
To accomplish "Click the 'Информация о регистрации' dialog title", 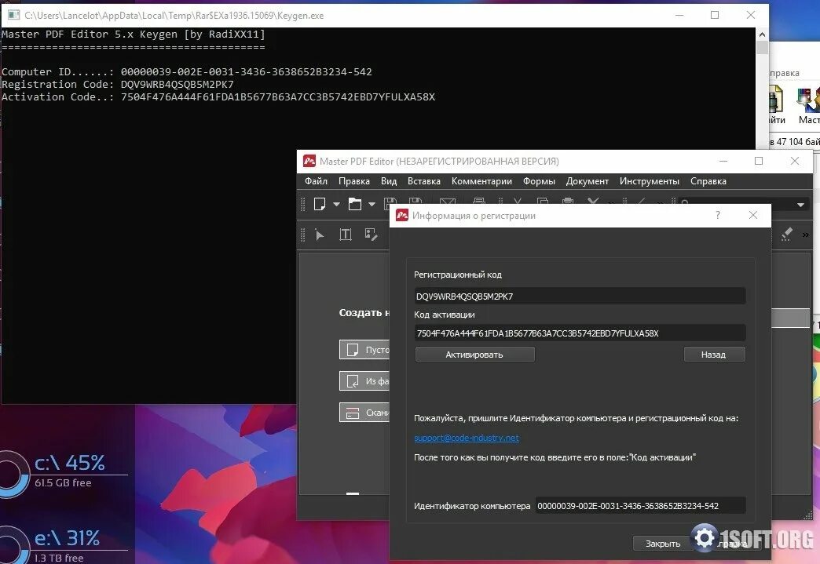I will point(474,216).
